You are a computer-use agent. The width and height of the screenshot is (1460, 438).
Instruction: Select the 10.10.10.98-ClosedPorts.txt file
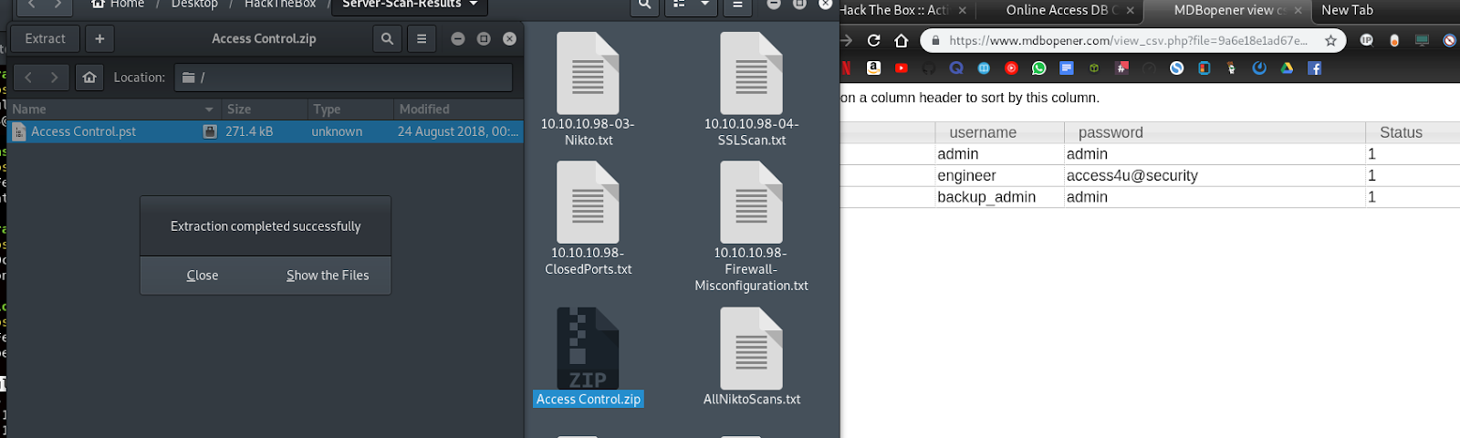pyautogui.click(x=588, y=219)
